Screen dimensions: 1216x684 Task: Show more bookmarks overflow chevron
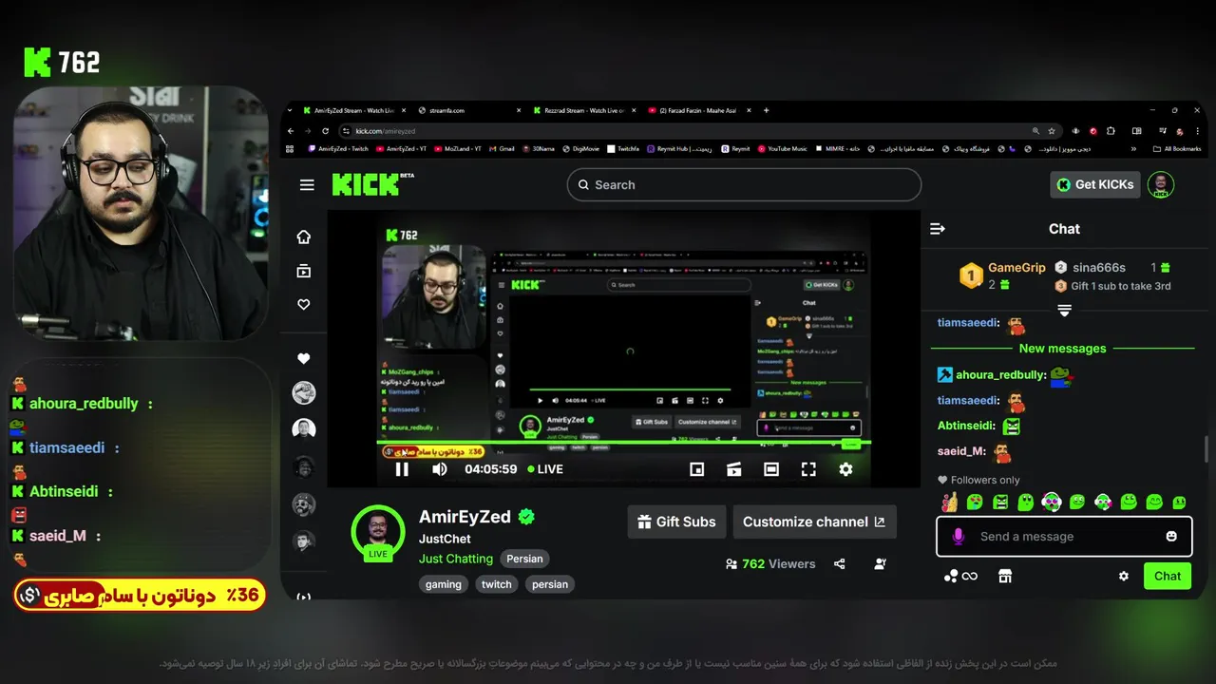(1133, 149)
